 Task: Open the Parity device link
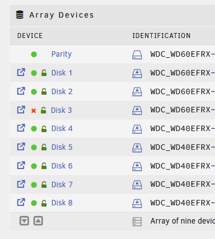point(62,55)
